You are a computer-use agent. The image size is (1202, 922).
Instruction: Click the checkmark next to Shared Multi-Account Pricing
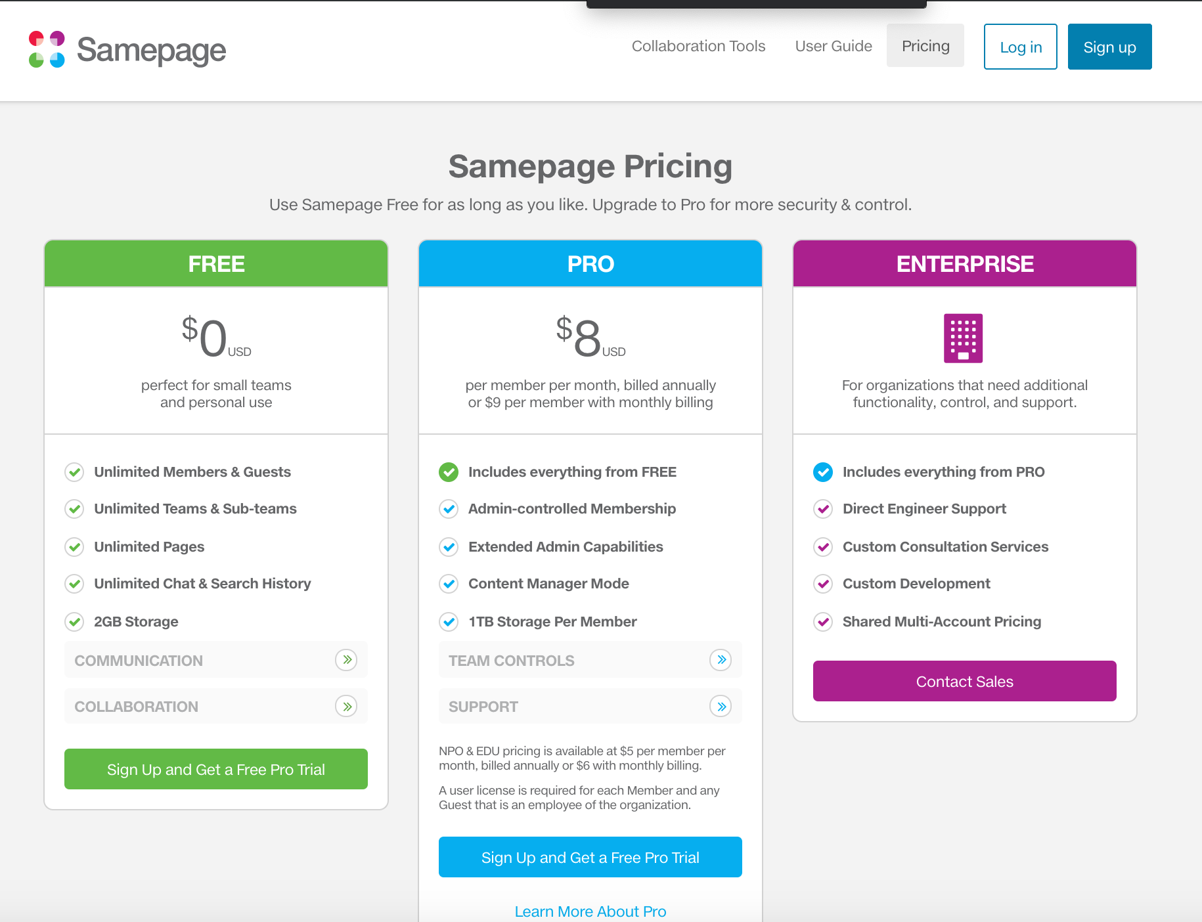pyautogui.click(x=823, y=621)
